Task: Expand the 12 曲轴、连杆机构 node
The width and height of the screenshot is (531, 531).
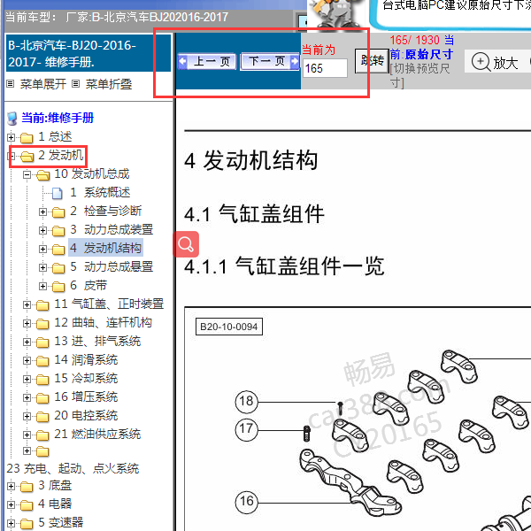Action: tap(27, 323)
